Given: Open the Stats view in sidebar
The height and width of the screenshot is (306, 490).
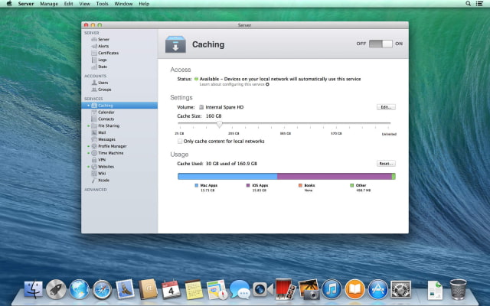Looking at the screenshot, I should (103, 67).
